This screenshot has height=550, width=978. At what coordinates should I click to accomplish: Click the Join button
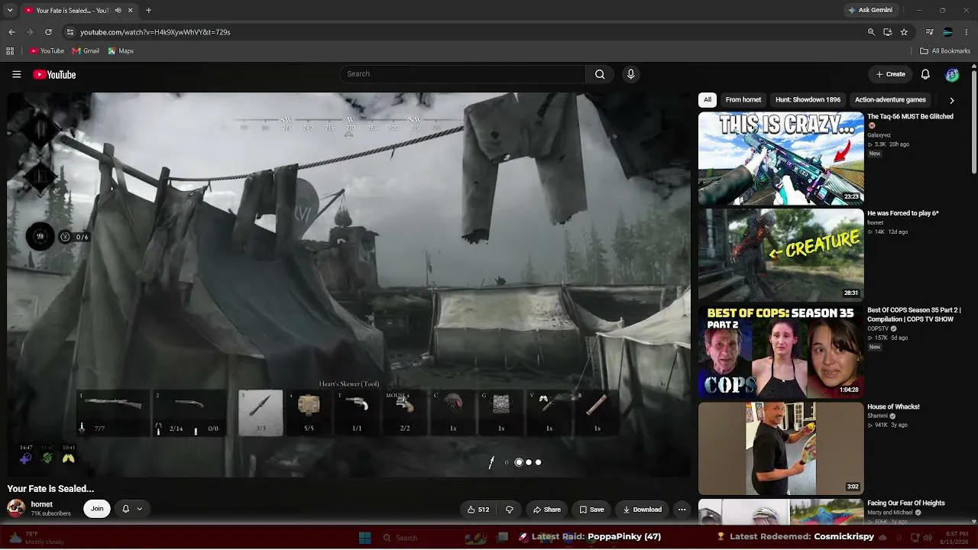coord(97,509)
